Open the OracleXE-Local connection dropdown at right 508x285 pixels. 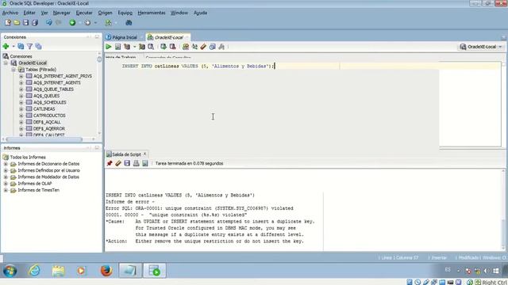(x=501, y=47)
